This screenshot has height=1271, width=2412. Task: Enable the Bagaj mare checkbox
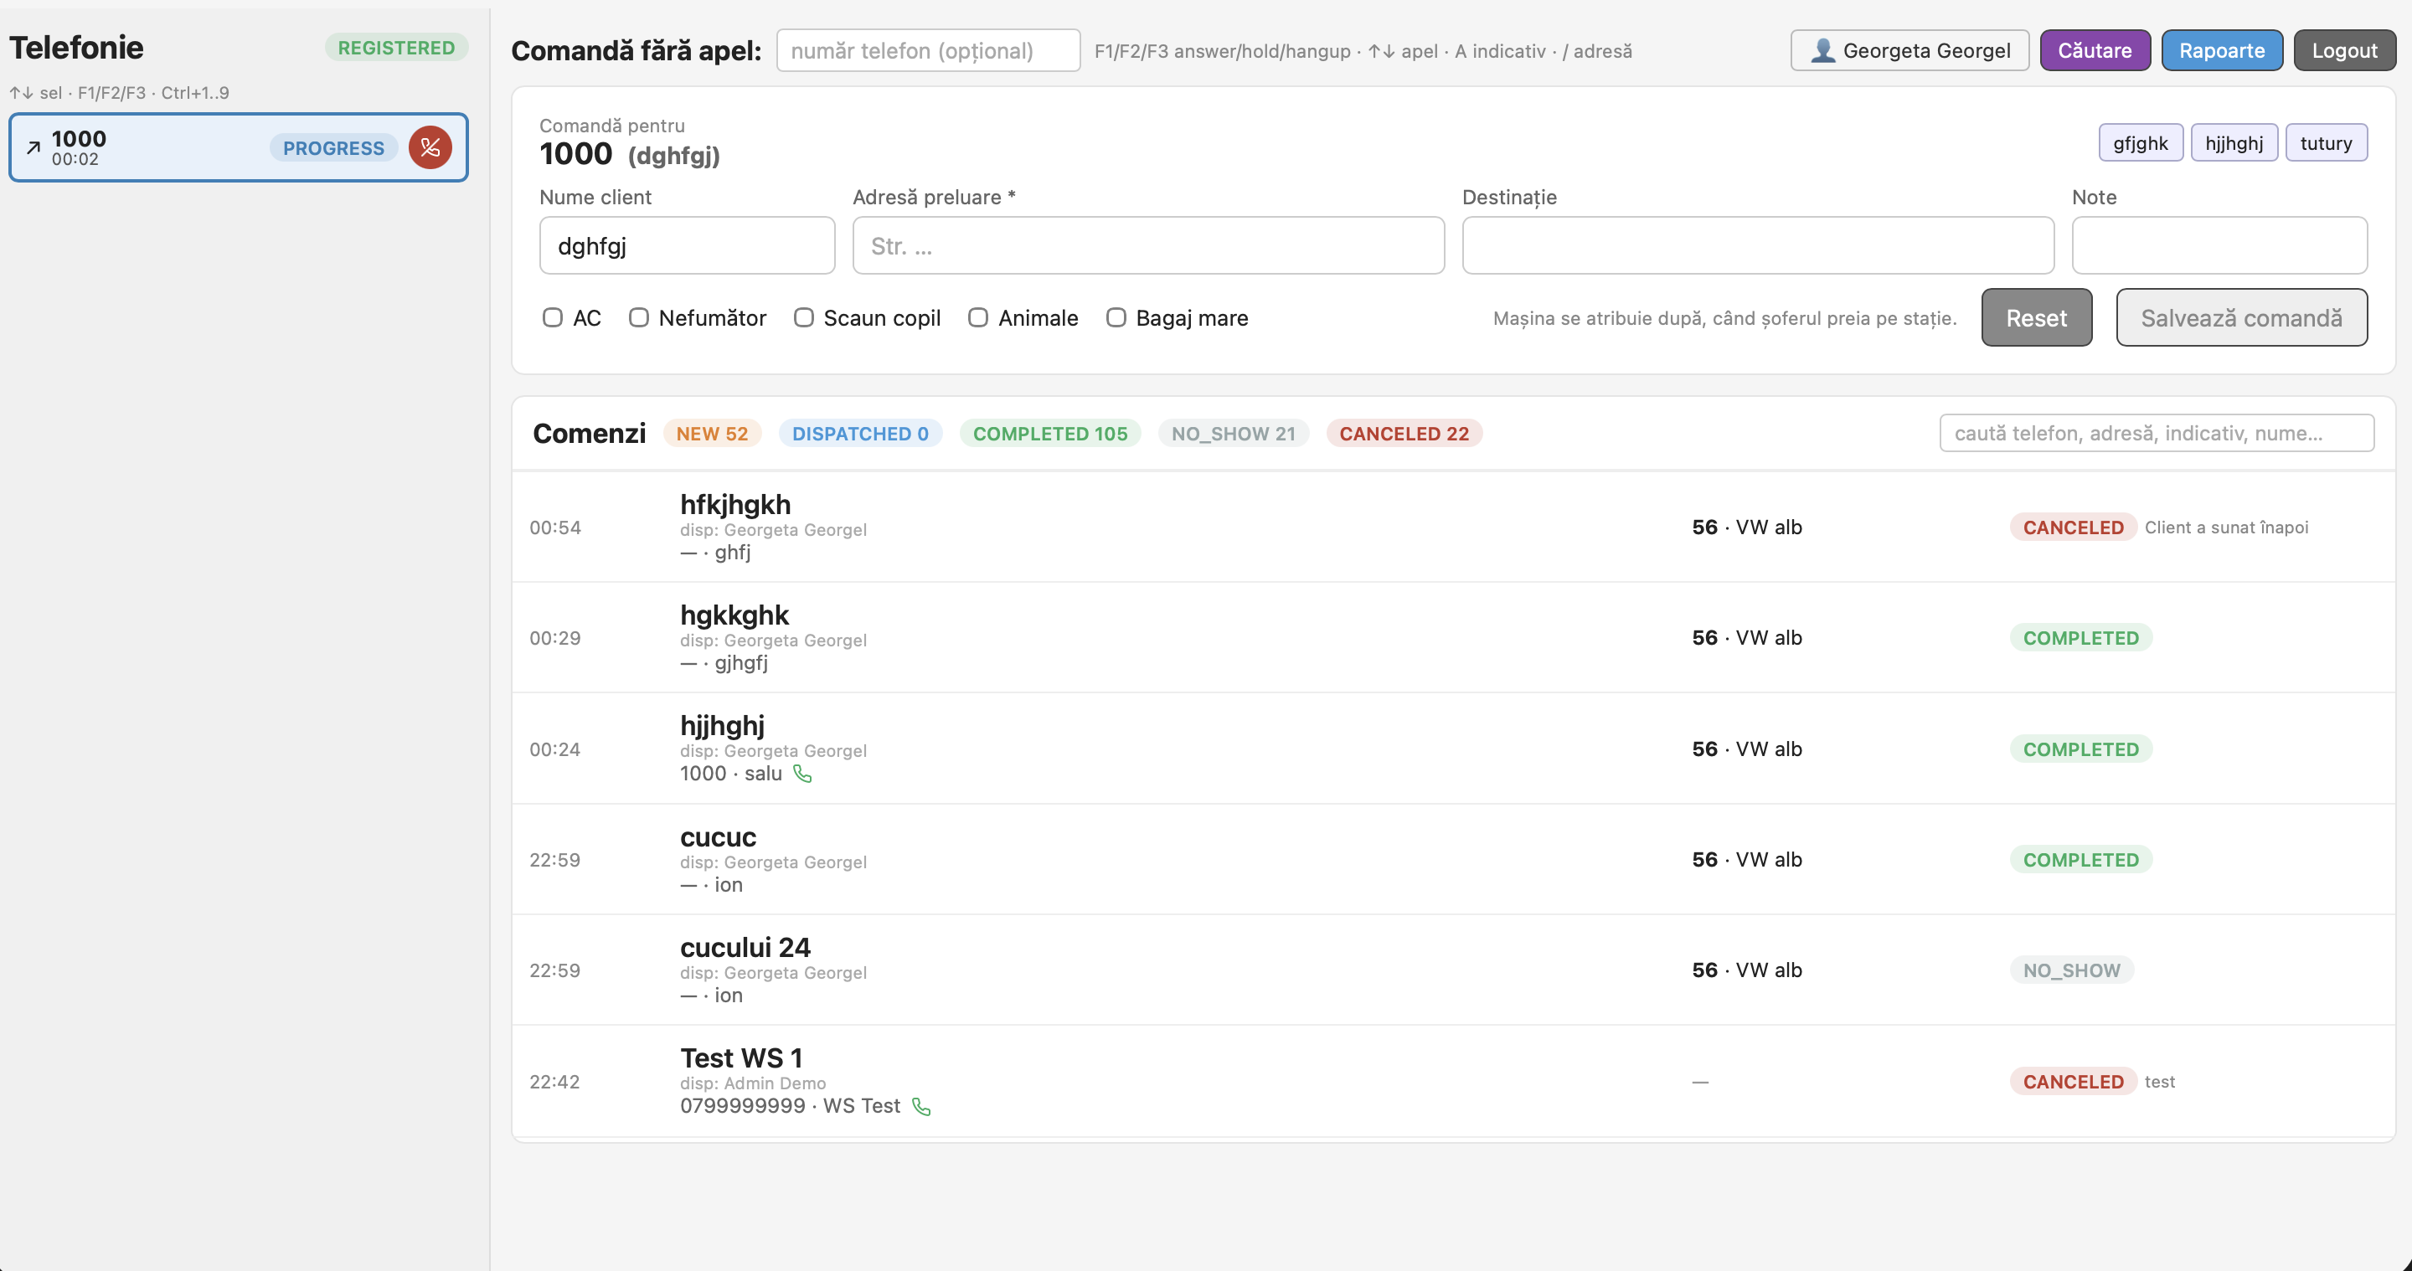pyautogui.click(x=1116, y=317)
